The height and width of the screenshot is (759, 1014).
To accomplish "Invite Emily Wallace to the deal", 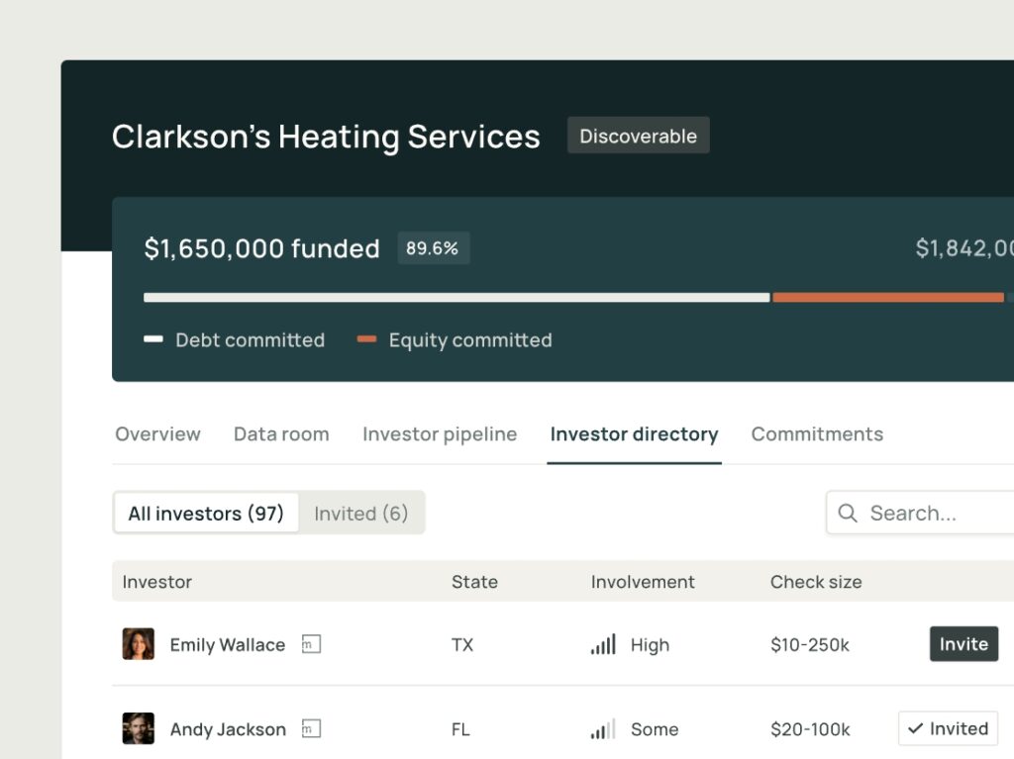I will point(963,644).
